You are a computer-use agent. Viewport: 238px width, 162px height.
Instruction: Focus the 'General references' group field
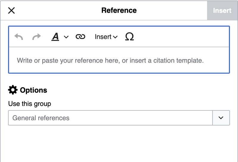(x=110, y=118)
